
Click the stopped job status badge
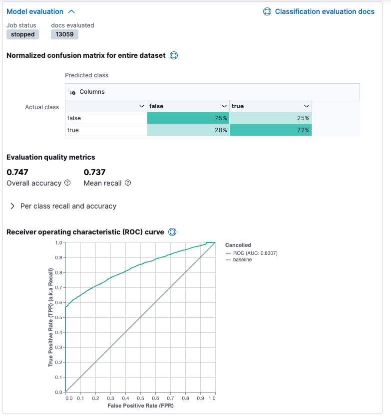click(22, 34)
